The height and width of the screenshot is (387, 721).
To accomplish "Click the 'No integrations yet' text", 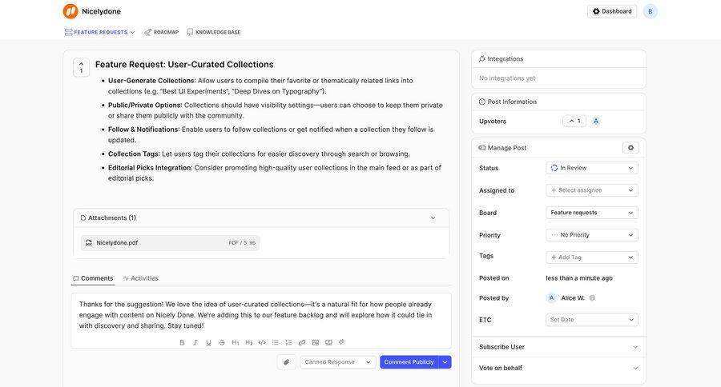I will (x=507, y=78).
